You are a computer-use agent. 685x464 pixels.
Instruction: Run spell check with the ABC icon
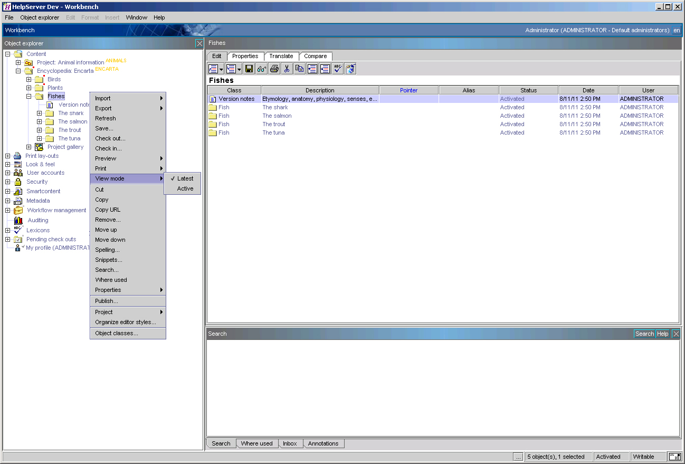337,69
